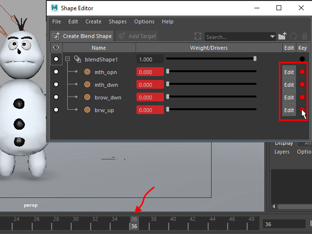The image size is (312, 234).
Task: Key the brow_dwn target red dot
Action: click(302, 97)
